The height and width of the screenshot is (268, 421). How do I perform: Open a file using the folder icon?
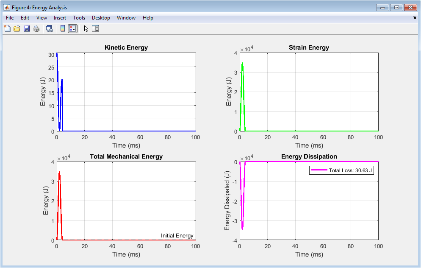pyautogui.click(x=17, y=29)
